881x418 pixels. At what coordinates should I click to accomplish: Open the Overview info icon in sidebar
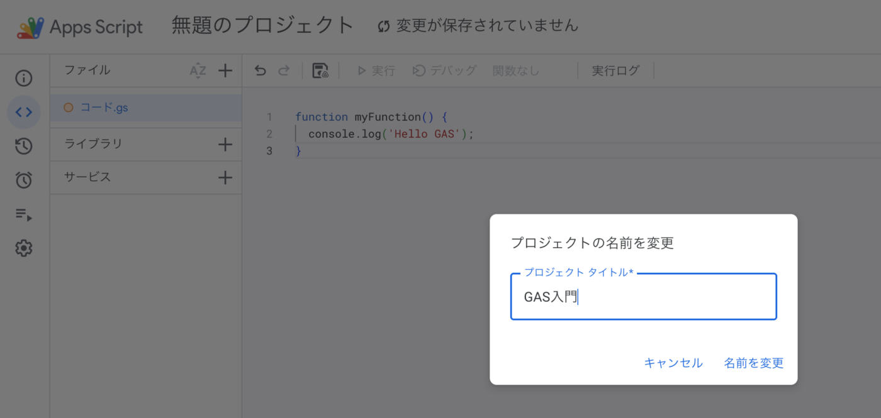click(x=24, y=79)
